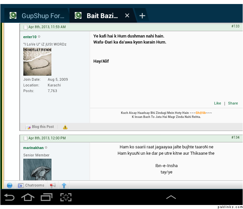Click the report post warning icon
The height and width of the screenshot is (209, 243).
[65, 127]
